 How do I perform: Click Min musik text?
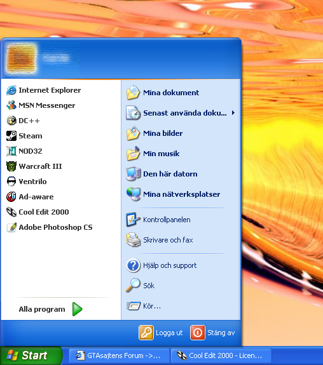161,154
